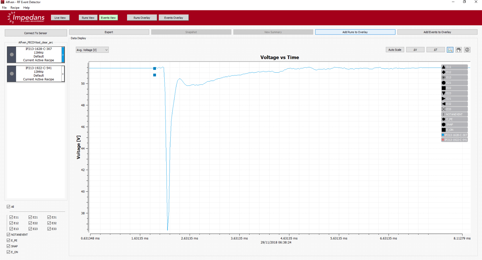Toggle the E22 event checkbox

(30, 223)
